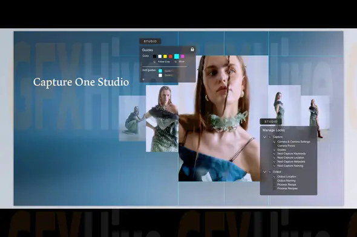
Task: Select the Guide 1 label
Action: click(168, 71)
